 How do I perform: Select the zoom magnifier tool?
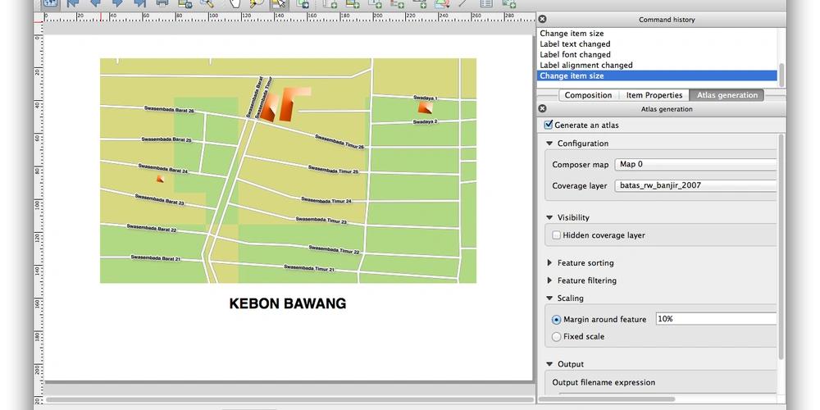click(257, 3)
